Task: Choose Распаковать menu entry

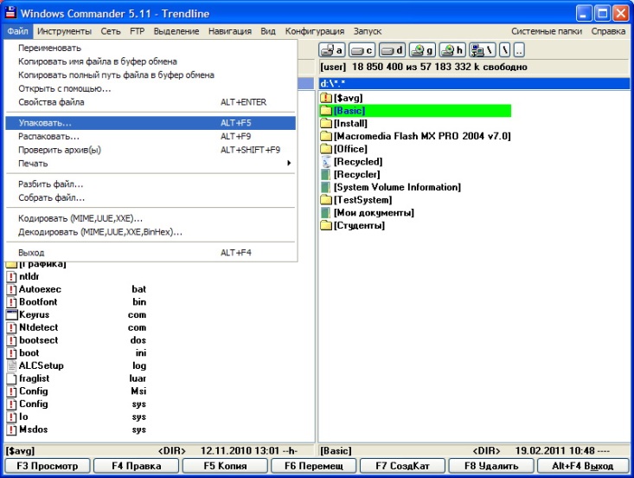Action: tap(150, 137)
